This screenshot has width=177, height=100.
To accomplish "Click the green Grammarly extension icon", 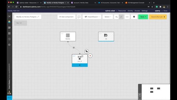I will 157,7.
